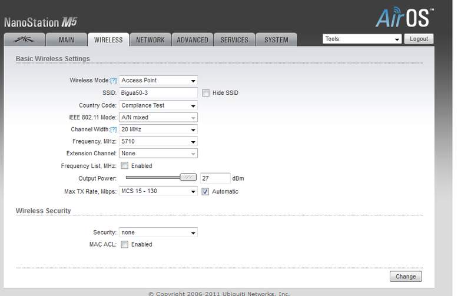471x296 pixels.
Task: Enable the MAC ACL checkbox
Action: coord(124,244)
